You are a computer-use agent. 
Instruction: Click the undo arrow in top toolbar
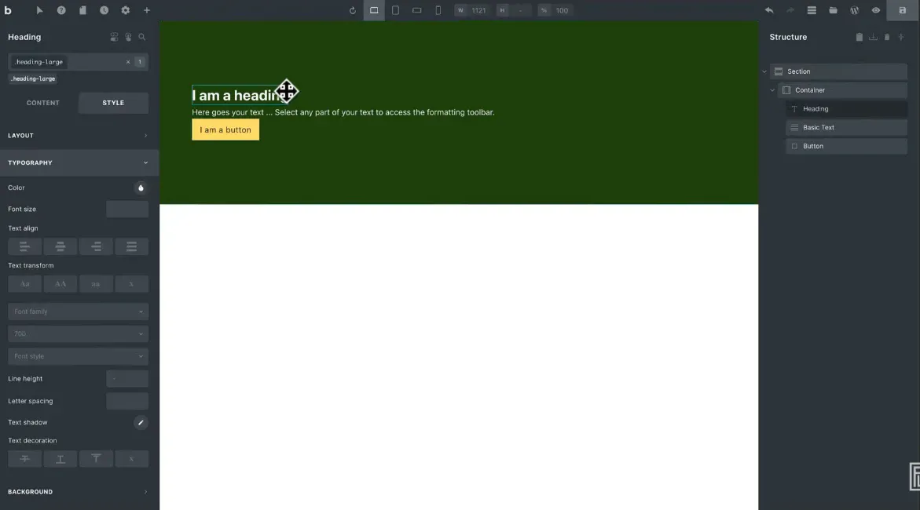coord(769,10)
